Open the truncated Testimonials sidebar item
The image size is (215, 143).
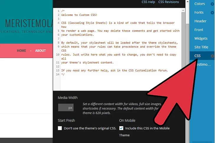(x=204, y=64)
